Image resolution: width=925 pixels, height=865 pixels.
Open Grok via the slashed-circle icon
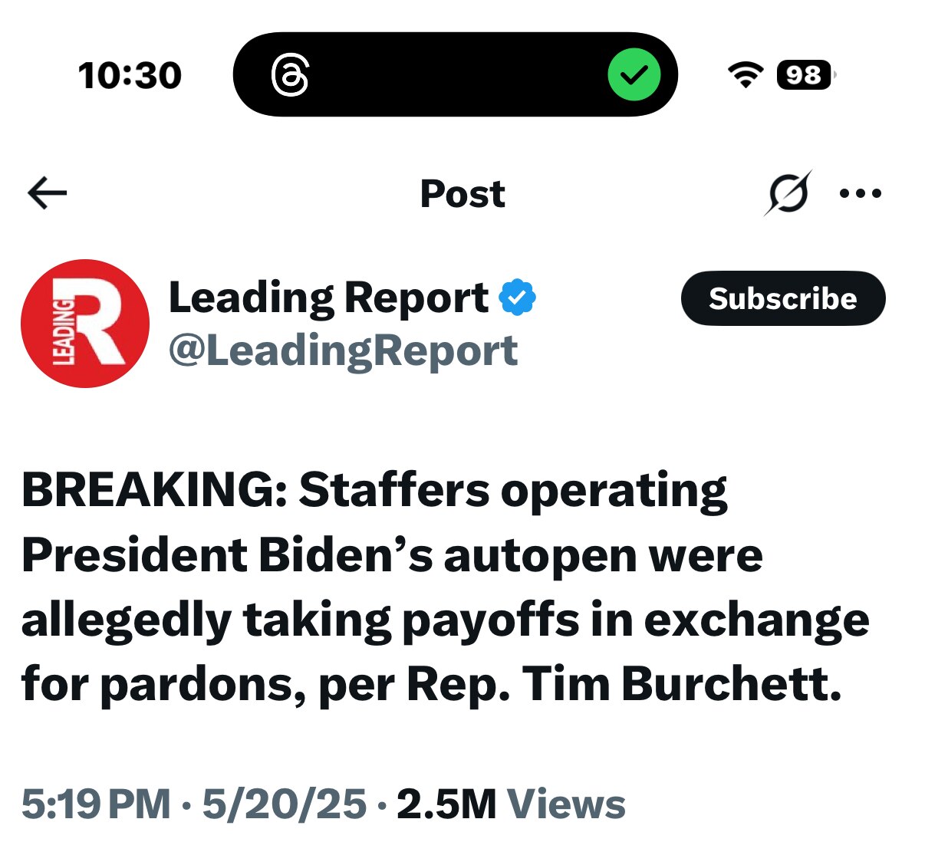coord(787,193)
